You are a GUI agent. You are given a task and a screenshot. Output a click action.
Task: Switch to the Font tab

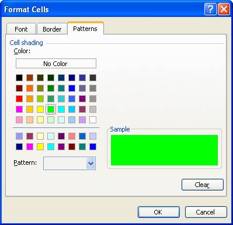[21, 29]
